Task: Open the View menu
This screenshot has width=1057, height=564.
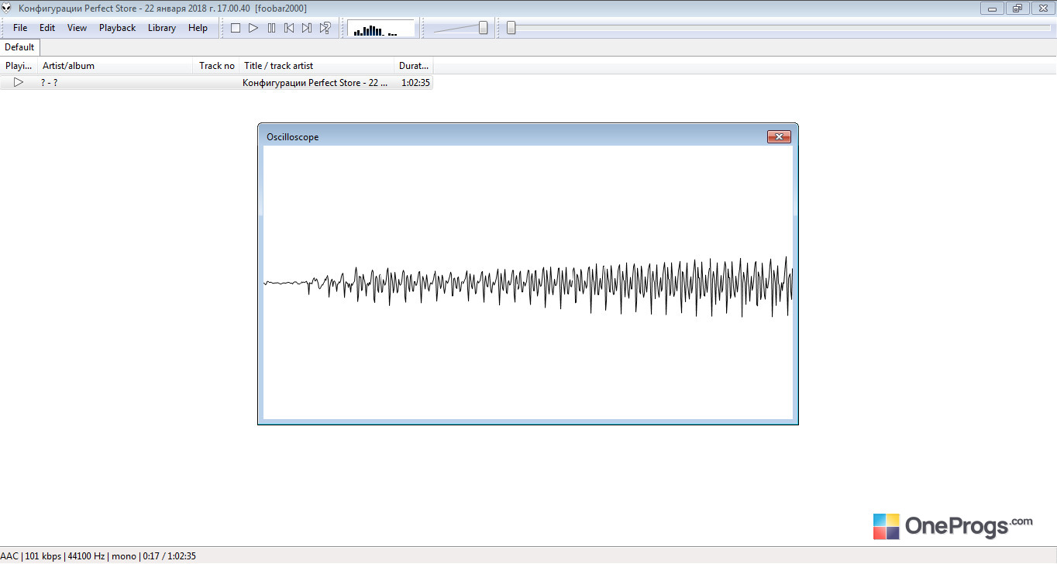Action: pyautogui.click(x=77, y=28)
